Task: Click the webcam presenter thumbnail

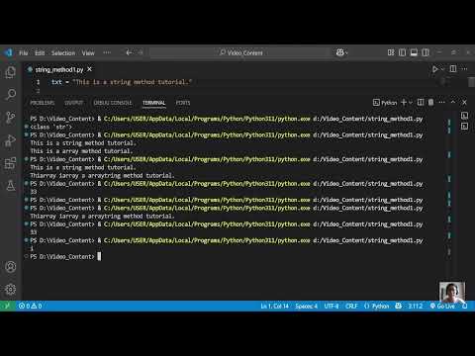Action: pyautogui.click(x=452, y=292)
